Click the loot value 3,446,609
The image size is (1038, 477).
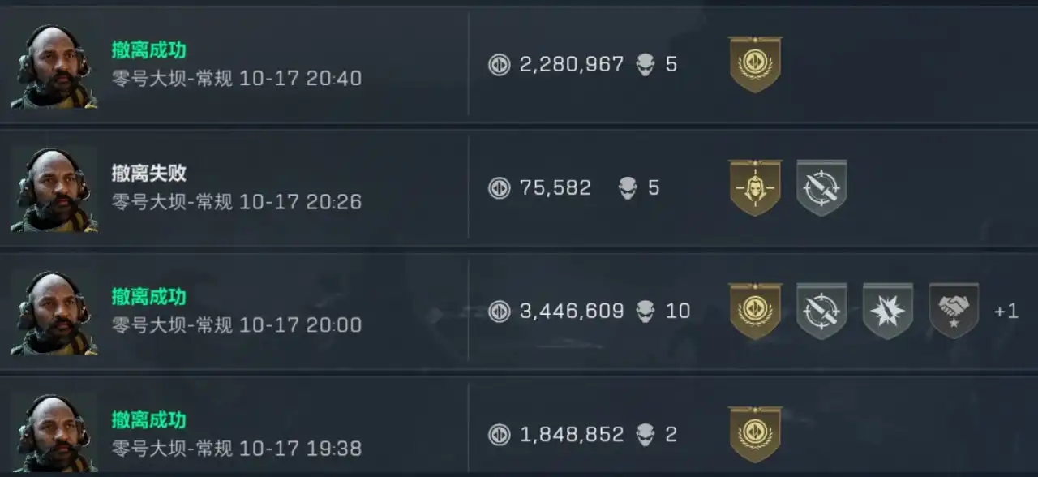(x=572, y=311)
